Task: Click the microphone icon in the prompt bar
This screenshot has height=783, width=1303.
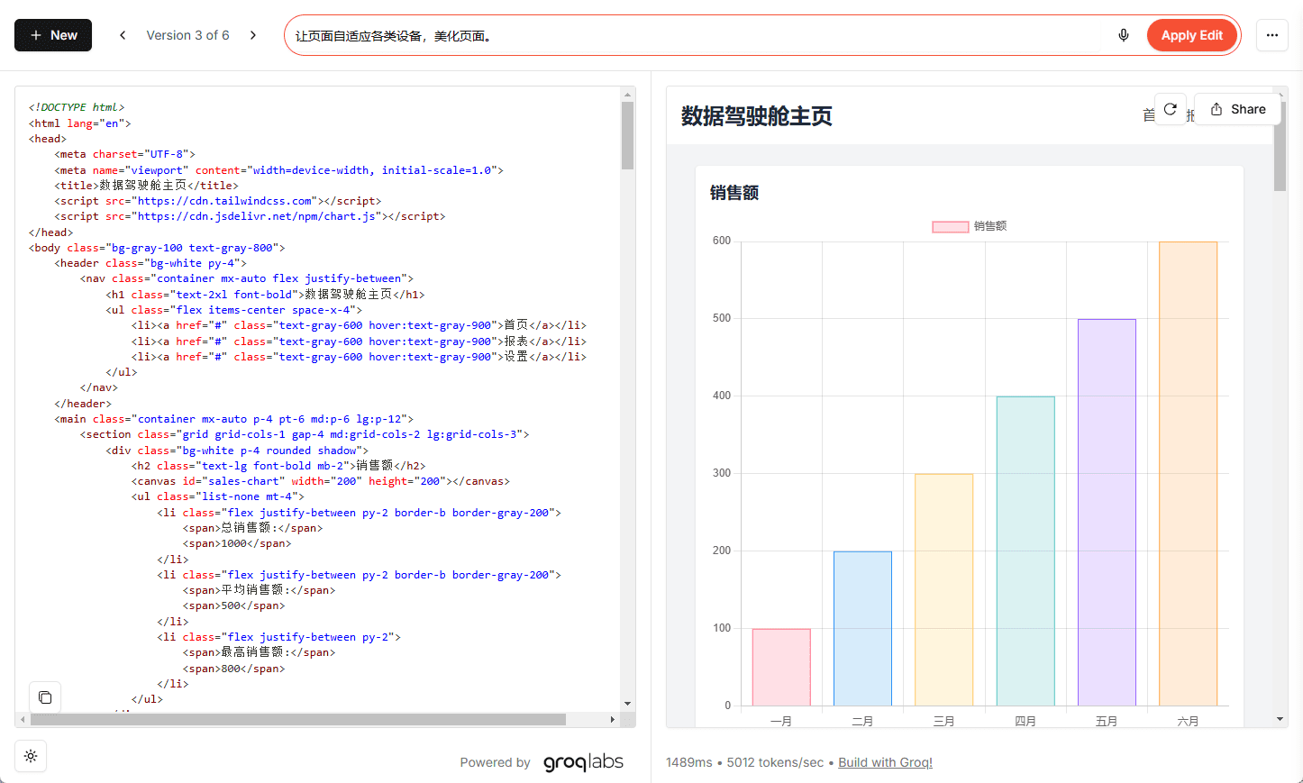Action: click(x=1124, y=35)
